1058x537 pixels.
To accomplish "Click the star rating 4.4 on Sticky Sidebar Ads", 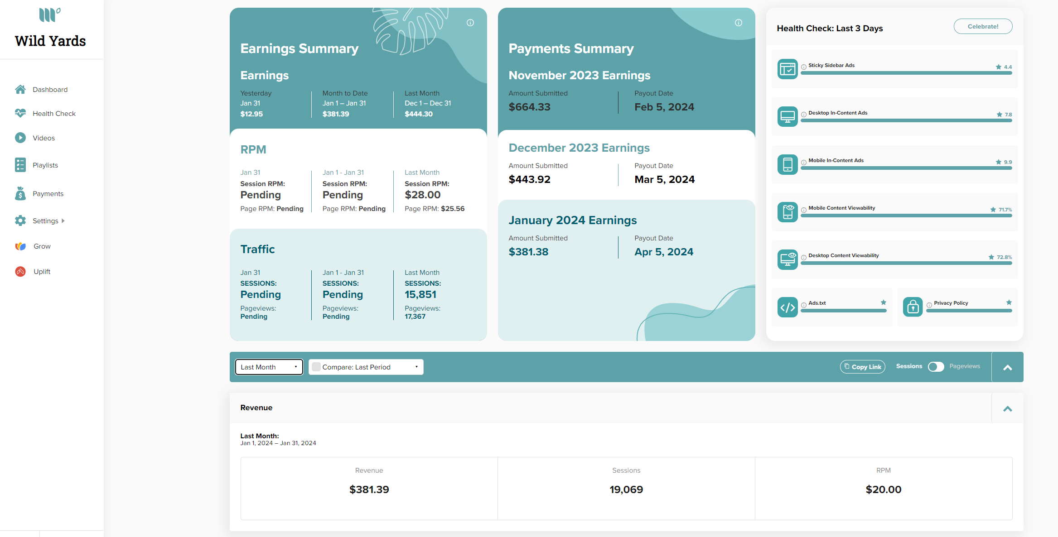I will point(1004,67).
